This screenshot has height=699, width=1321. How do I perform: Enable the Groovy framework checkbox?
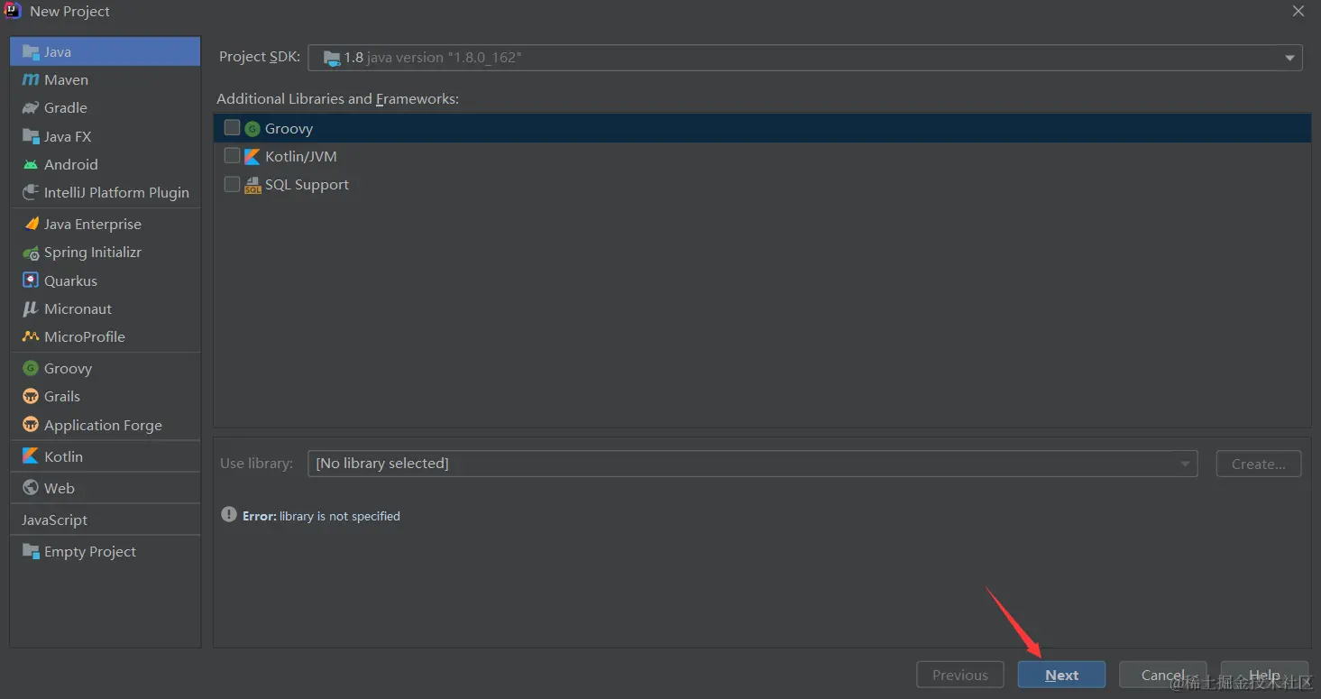232,128
